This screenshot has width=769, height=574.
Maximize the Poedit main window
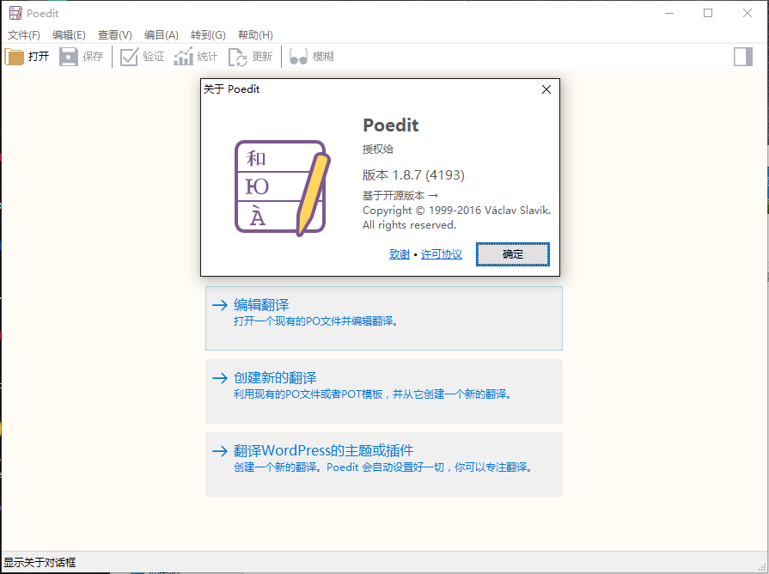(708, 13)
